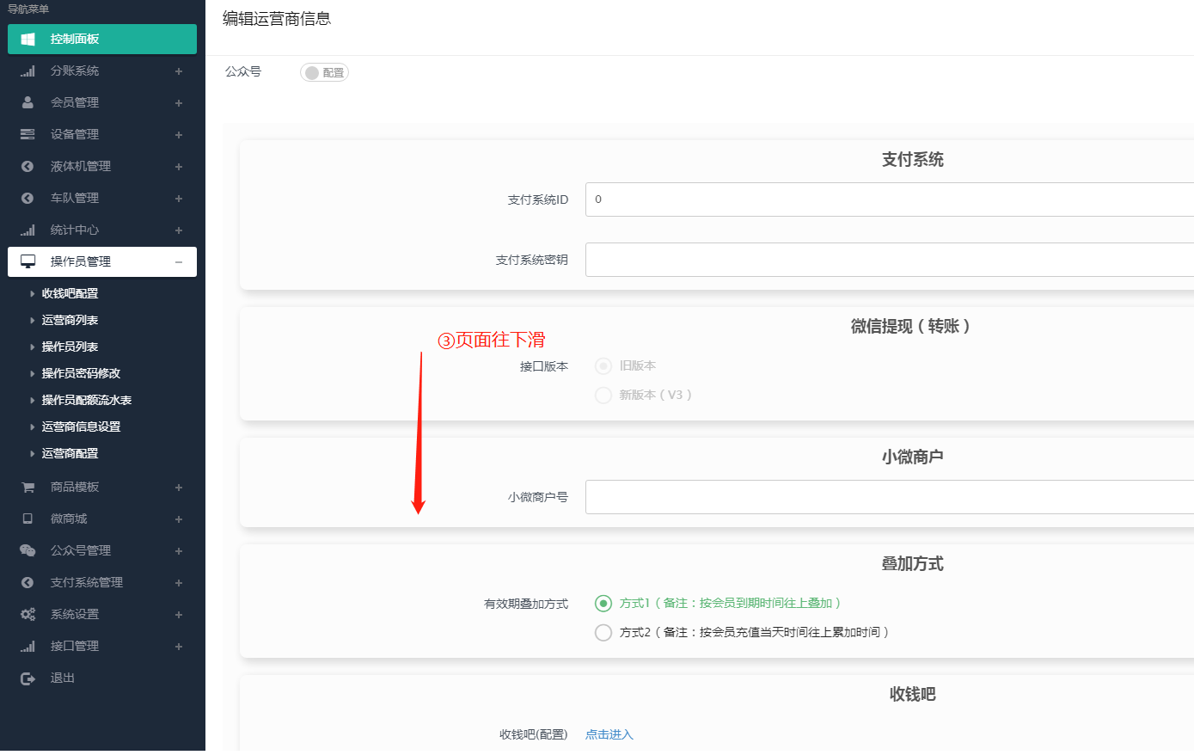Select the 操作员管理 monitor icon
Viewport: 1194px width, 755px height.
coord(27,261)
